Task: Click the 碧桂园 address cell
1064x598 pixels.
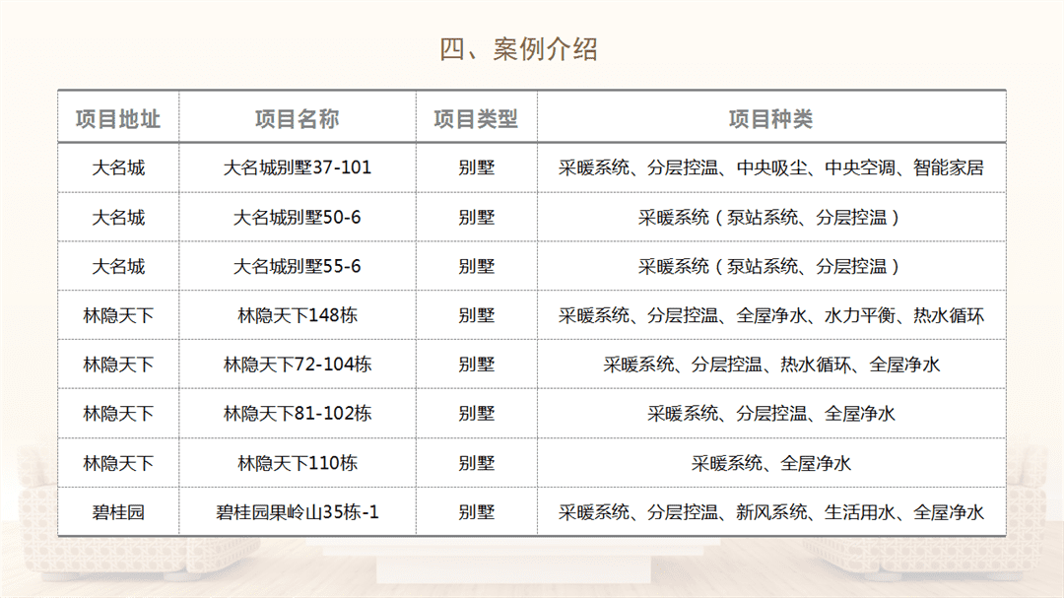Action: click(118, 511)
